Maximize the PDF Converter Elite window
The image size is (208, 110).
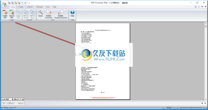[197, 3]
